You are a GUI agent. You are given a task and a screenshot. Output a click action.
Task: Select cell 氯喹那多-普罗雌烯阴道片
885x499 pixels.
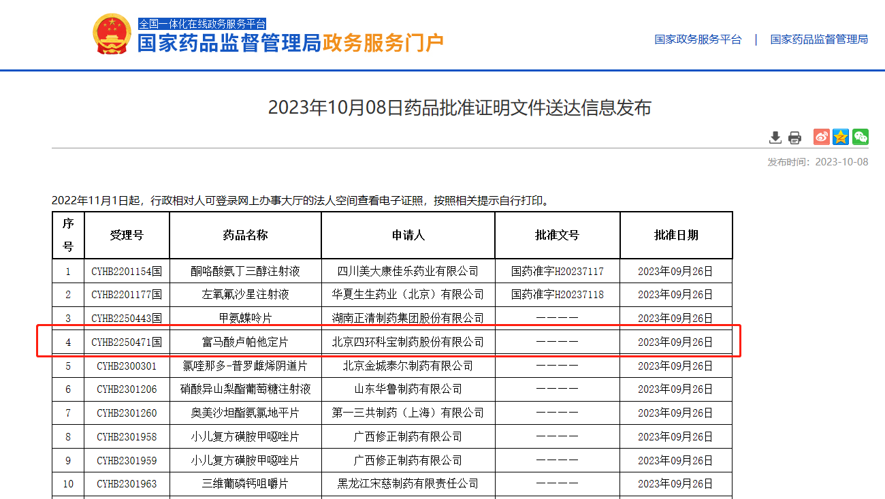245,366
